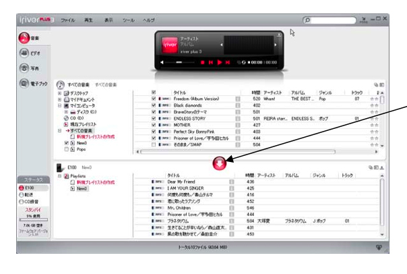Click the red transfer-to-device arrow button

[219, 164]
